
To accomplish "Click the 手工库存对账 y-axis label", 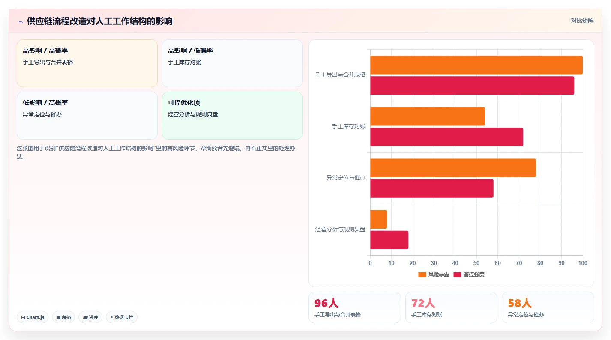I will pyautogui.click(x=349, y=126).
